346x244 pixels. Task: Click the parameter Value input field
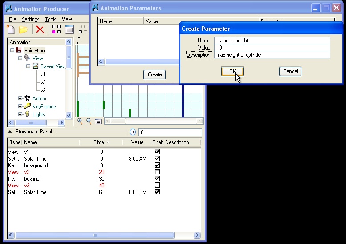pyautogui.click(x=272, y=48)
